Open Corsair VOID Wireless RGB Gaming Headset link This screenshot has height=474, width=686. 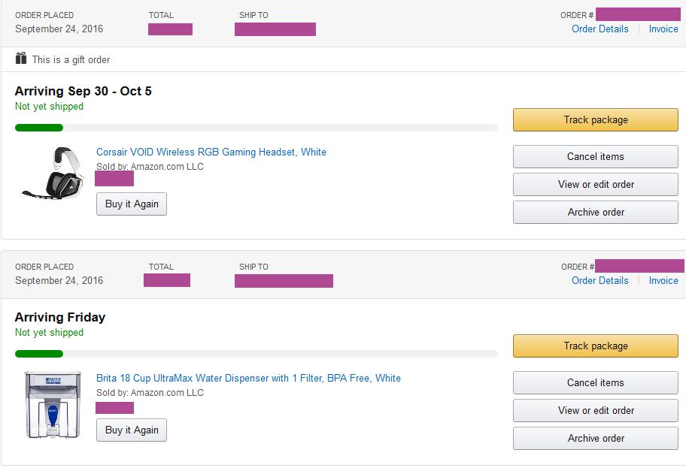(x=211, y=152)
